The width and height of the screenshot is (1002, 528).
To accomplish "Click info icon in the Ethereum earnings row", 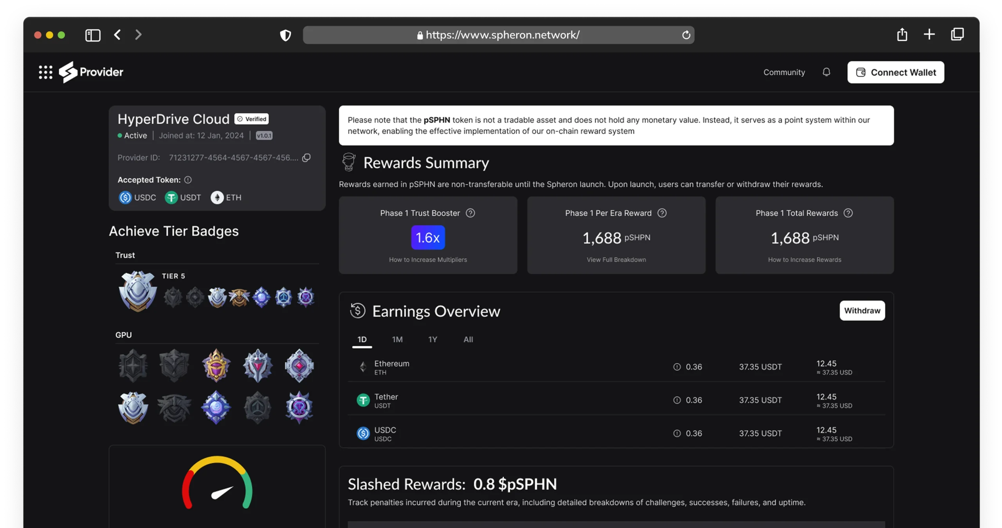I will 677,367.
